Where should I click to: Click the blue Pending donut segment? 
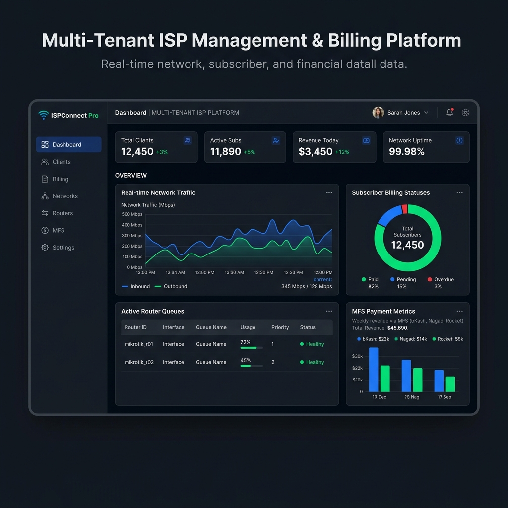pyautogui.click(x=390, y=215)
